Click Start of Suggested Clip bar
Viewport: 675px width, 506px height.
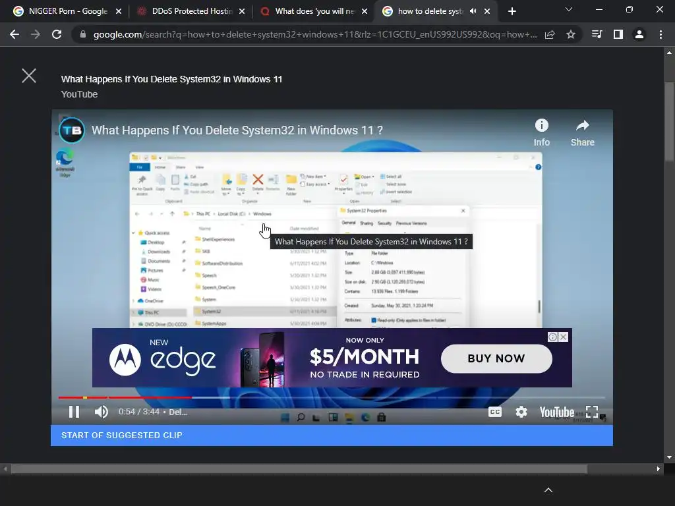pos(332,436)
